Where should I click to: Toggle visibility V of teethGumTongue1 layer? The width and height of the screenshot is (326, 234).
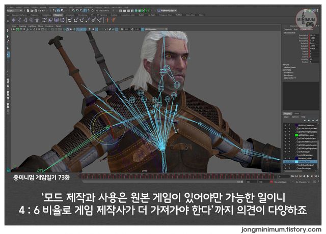point(285,165)
